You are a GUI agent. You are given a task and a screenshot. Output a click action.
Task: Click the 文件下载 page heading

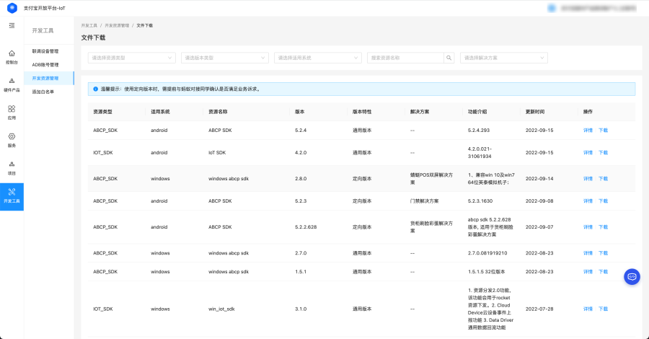coord(93,38)
